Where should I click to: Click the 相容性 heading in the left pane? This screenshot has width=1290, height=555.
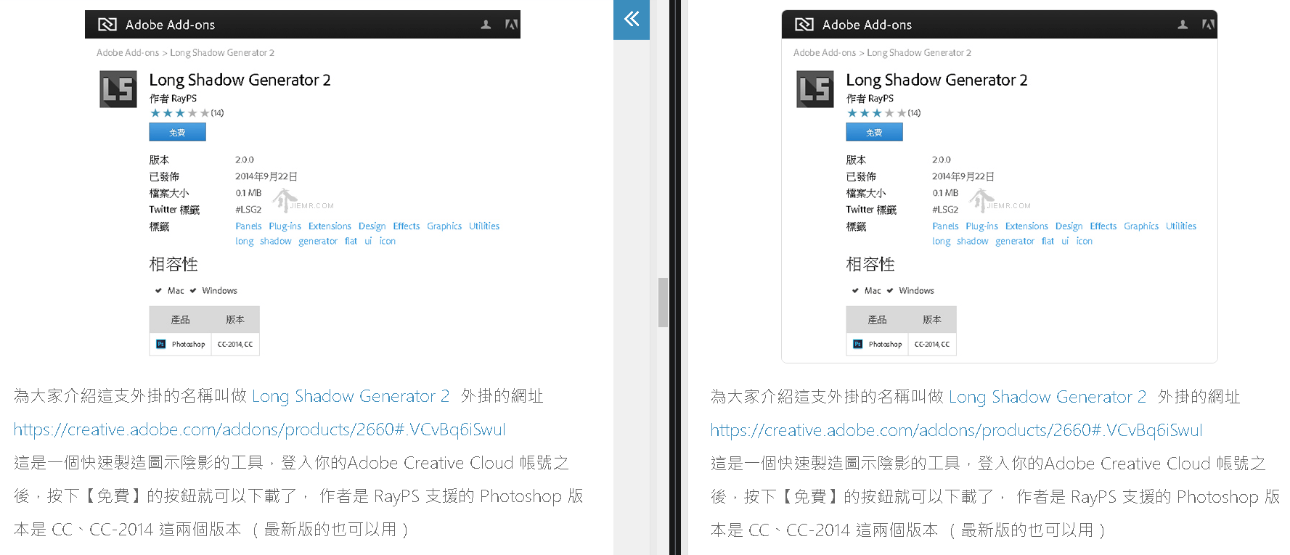click(x=174, y=264)
